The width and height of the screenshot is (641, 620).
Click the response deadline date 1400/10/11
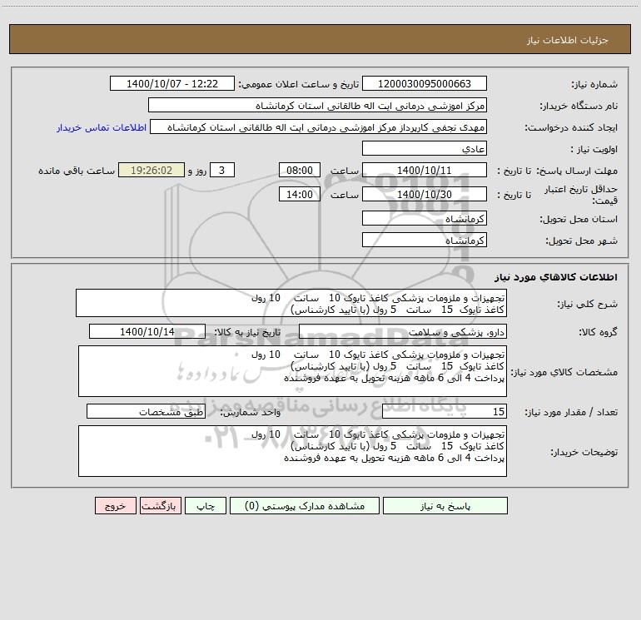point(425,171)
